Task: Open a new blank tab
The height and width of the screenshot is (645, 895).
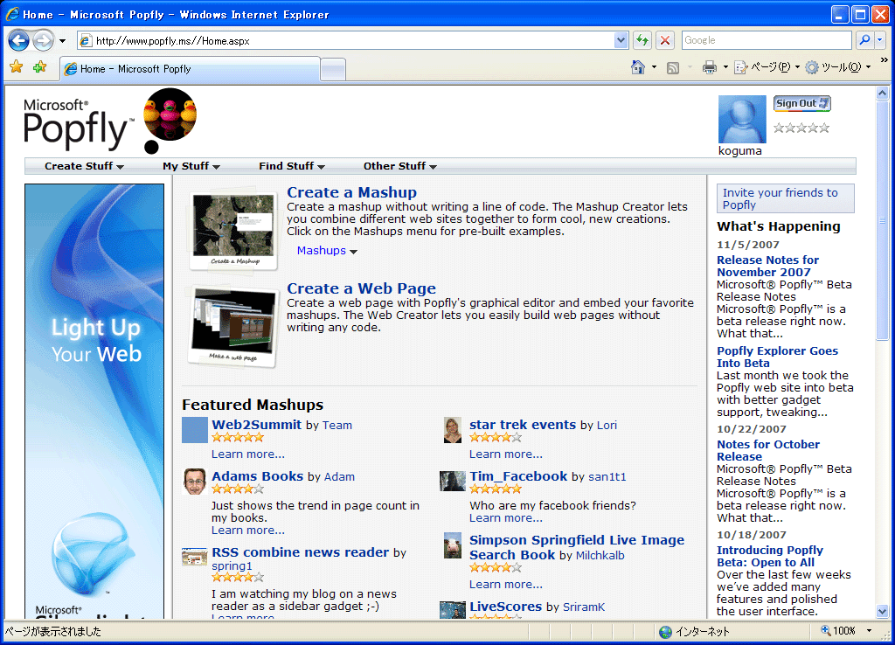Action: coord(333,70)
